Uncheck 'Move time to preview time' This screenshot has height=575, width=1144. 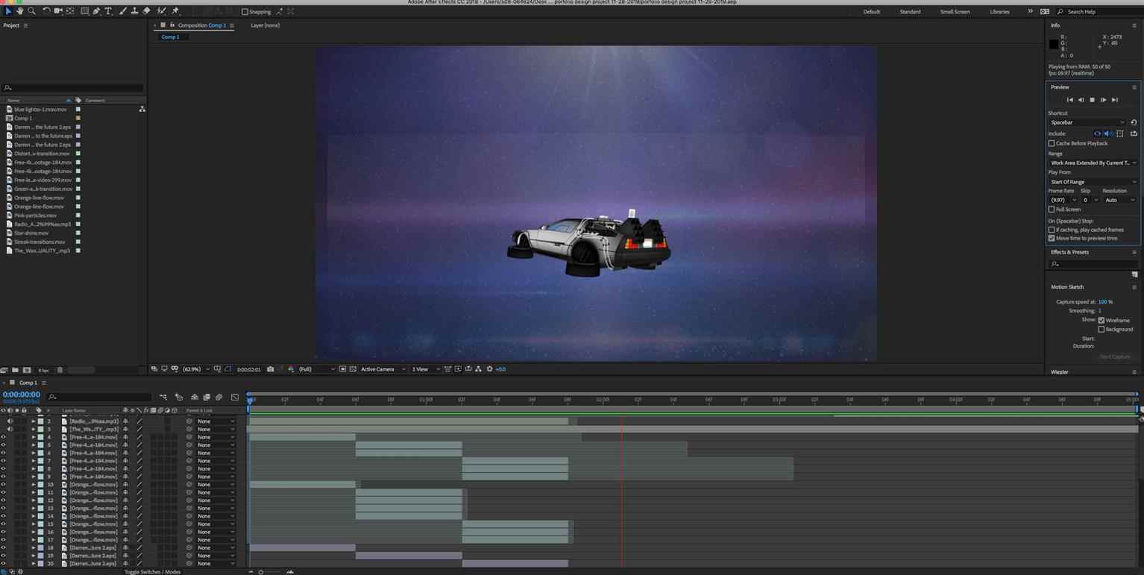tap(1052, 239)
